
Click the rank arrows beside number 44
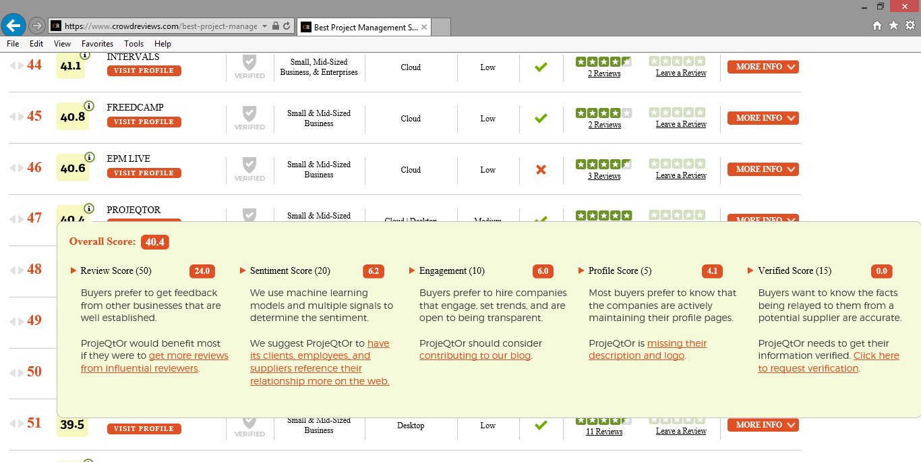point(16,65)
